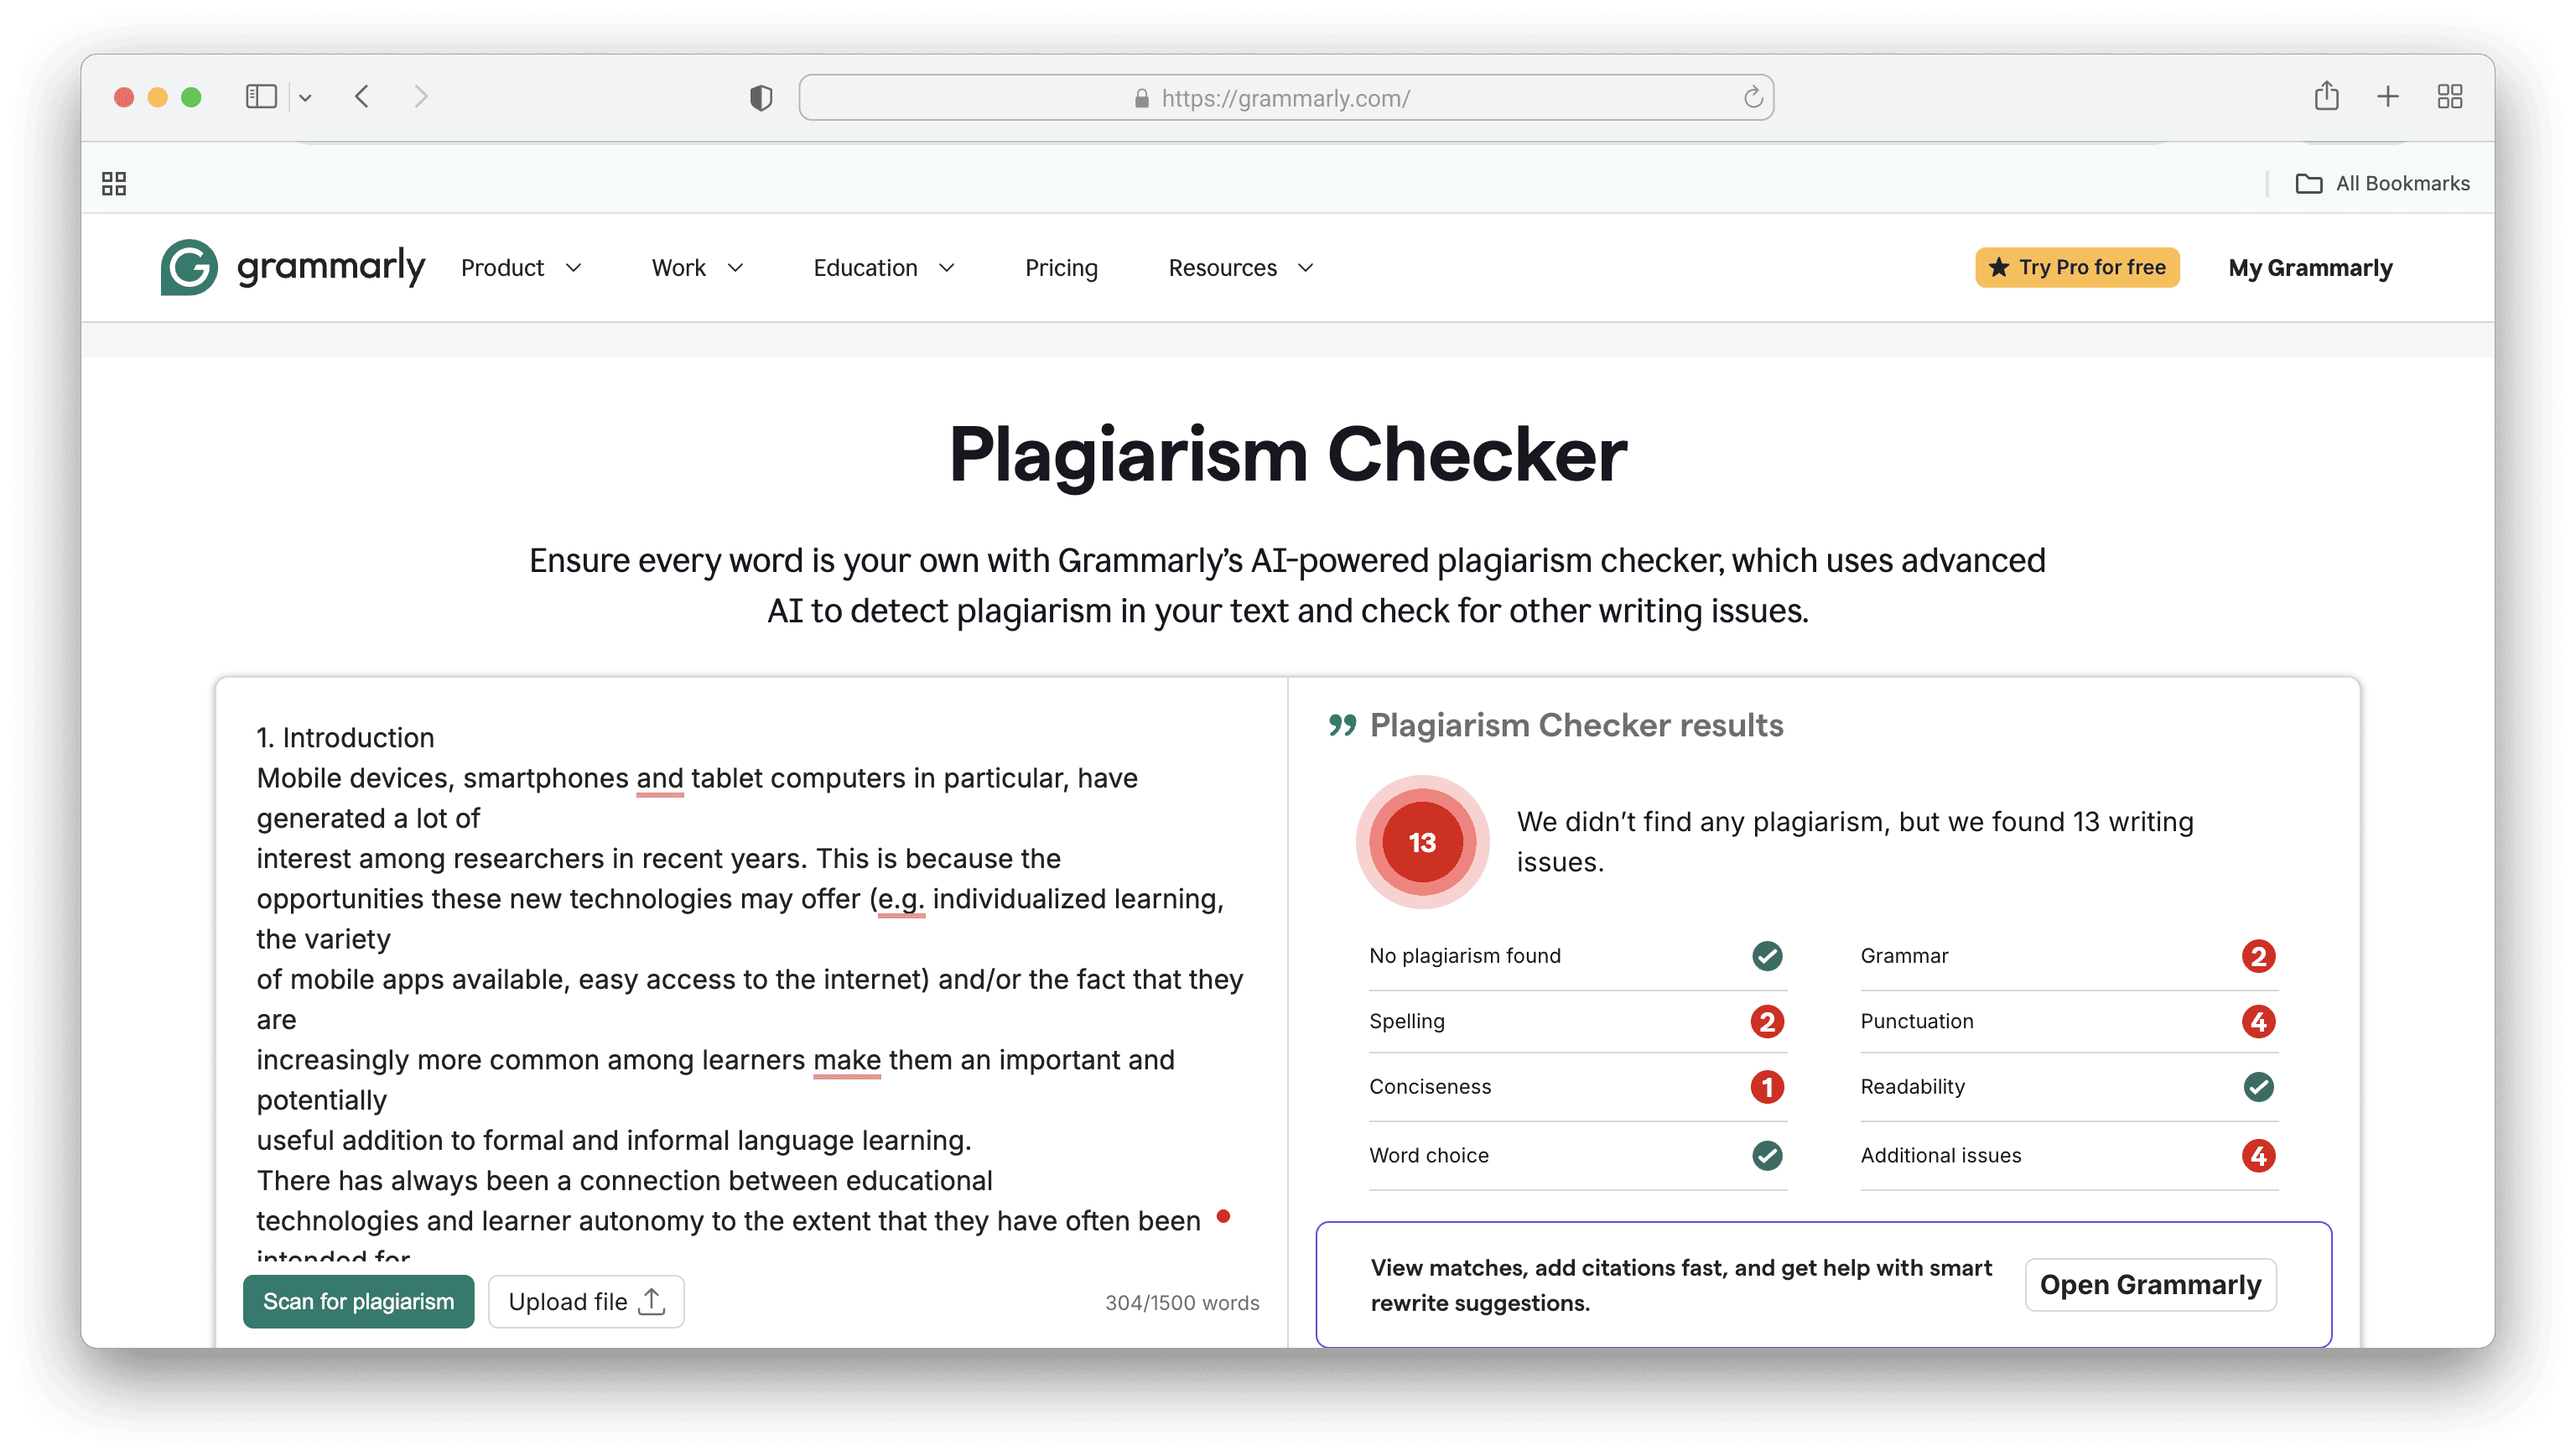
Task: Open the Work navigation menu
Action: (x=697, y=268)
